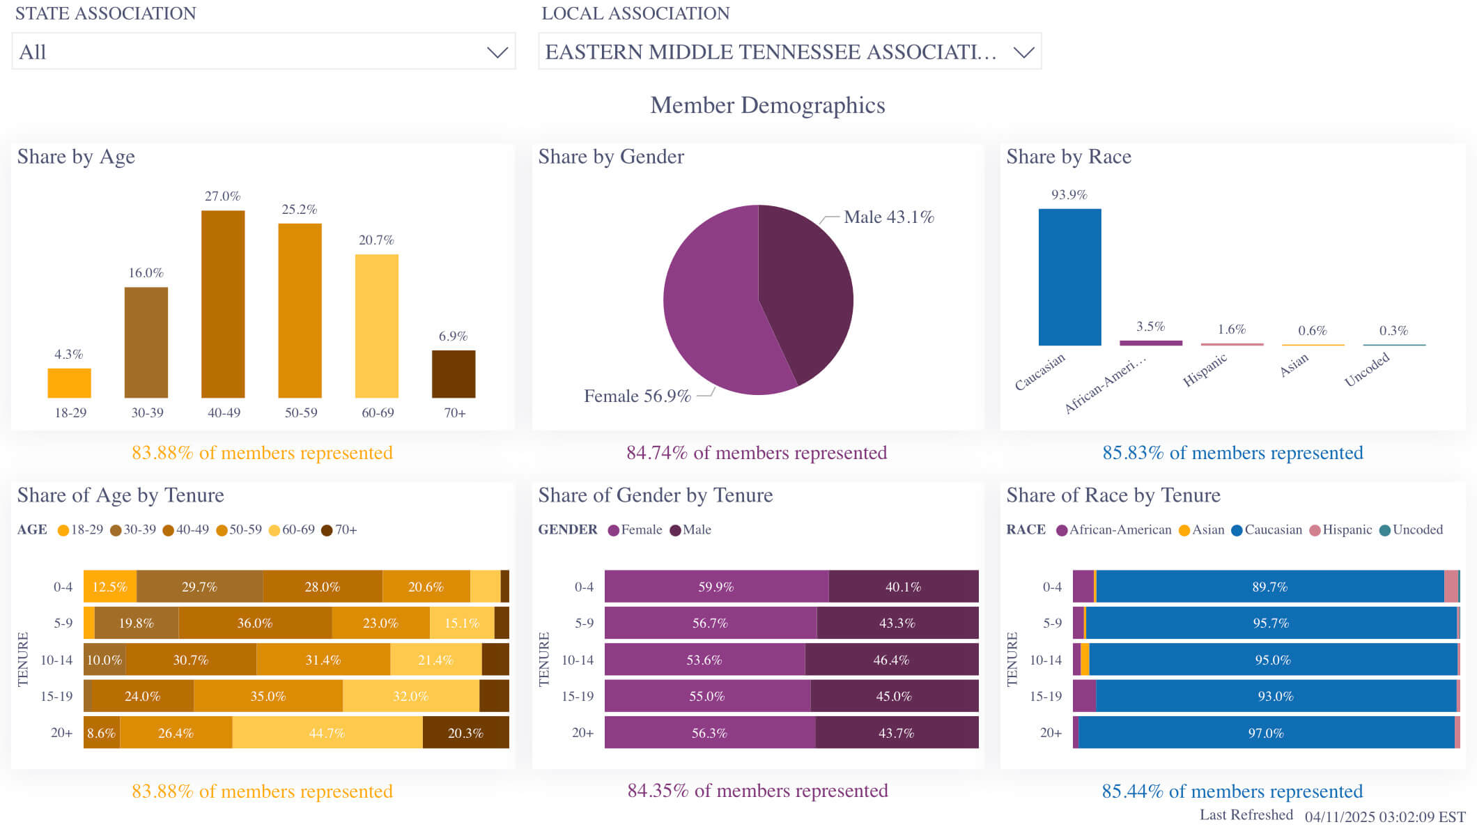Expand the Local Association dropdown chevron
1477x836 pixels.
1023,52
